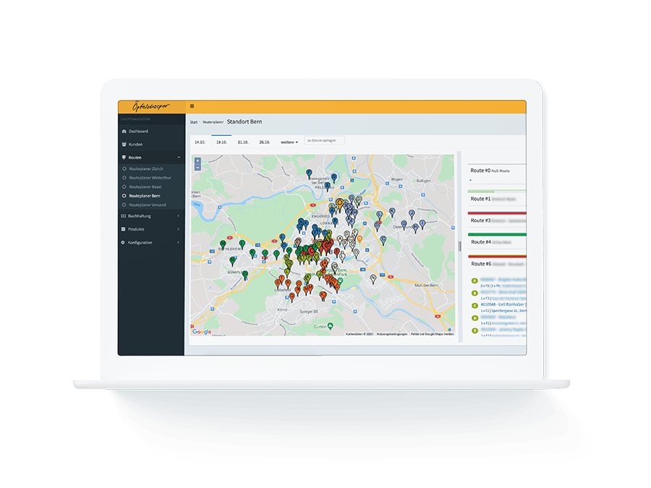Click the Google logo on map
The height and width of the screenshot is (488, 651).
click(x=202, y=332)
